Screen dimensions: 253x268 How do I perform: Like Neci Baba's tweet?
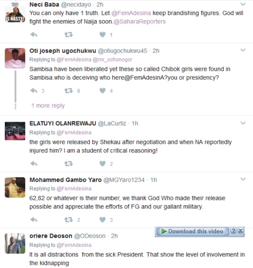[x=103, y=35]
